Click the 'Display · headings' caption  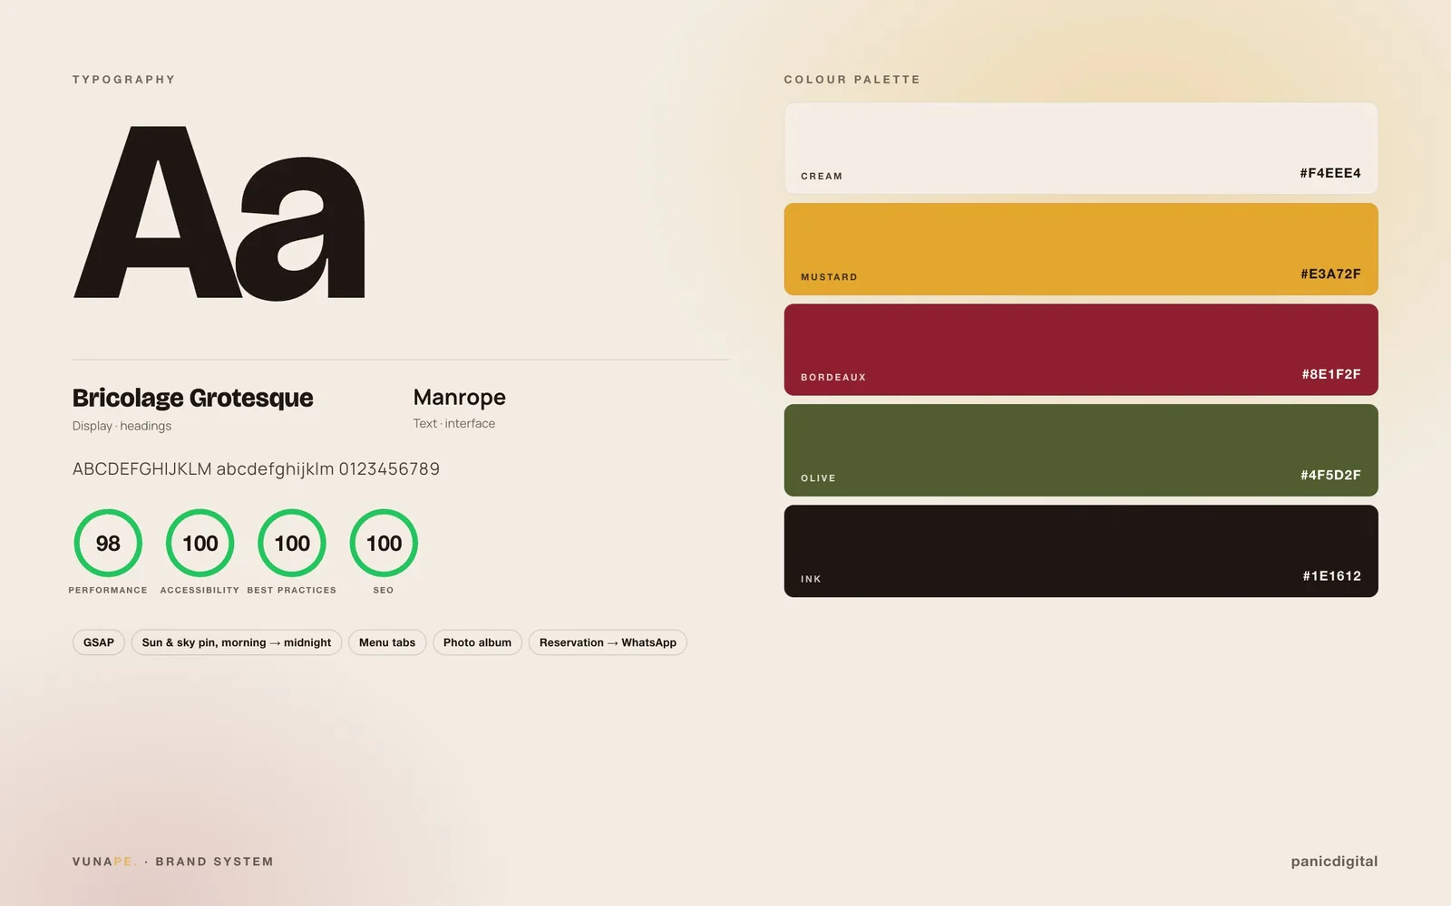pos(122,426)
